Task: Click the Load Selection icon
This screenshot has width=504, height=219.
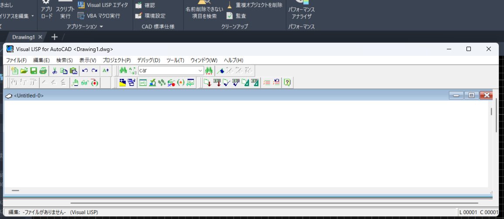Action: point(217,82)
